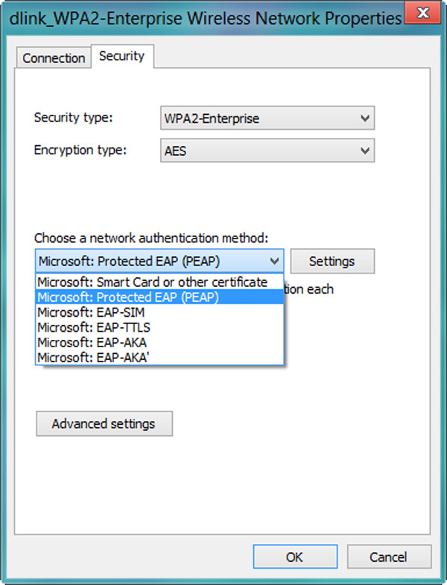Switch to the Connection tab
The height and width of the screenshot is (585, 447).
pos(54,58)
